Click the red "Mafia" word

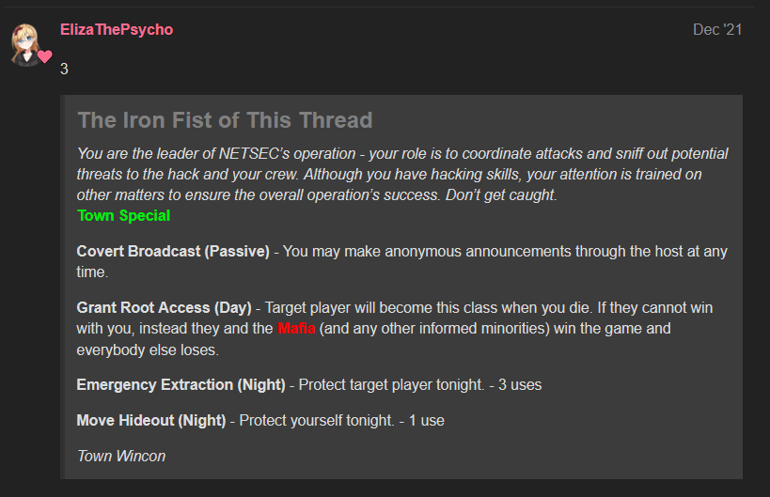[x=296, y=328]
